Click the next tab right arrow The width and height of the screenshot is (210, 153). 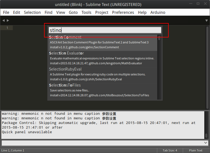(8, 20)
